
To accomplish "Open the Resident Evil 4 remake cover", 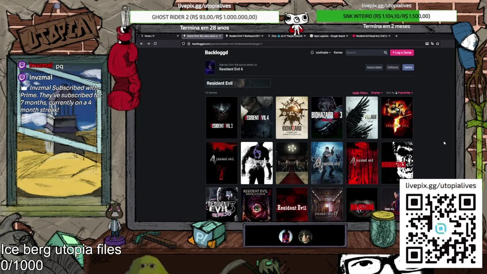I will [257, 118].
